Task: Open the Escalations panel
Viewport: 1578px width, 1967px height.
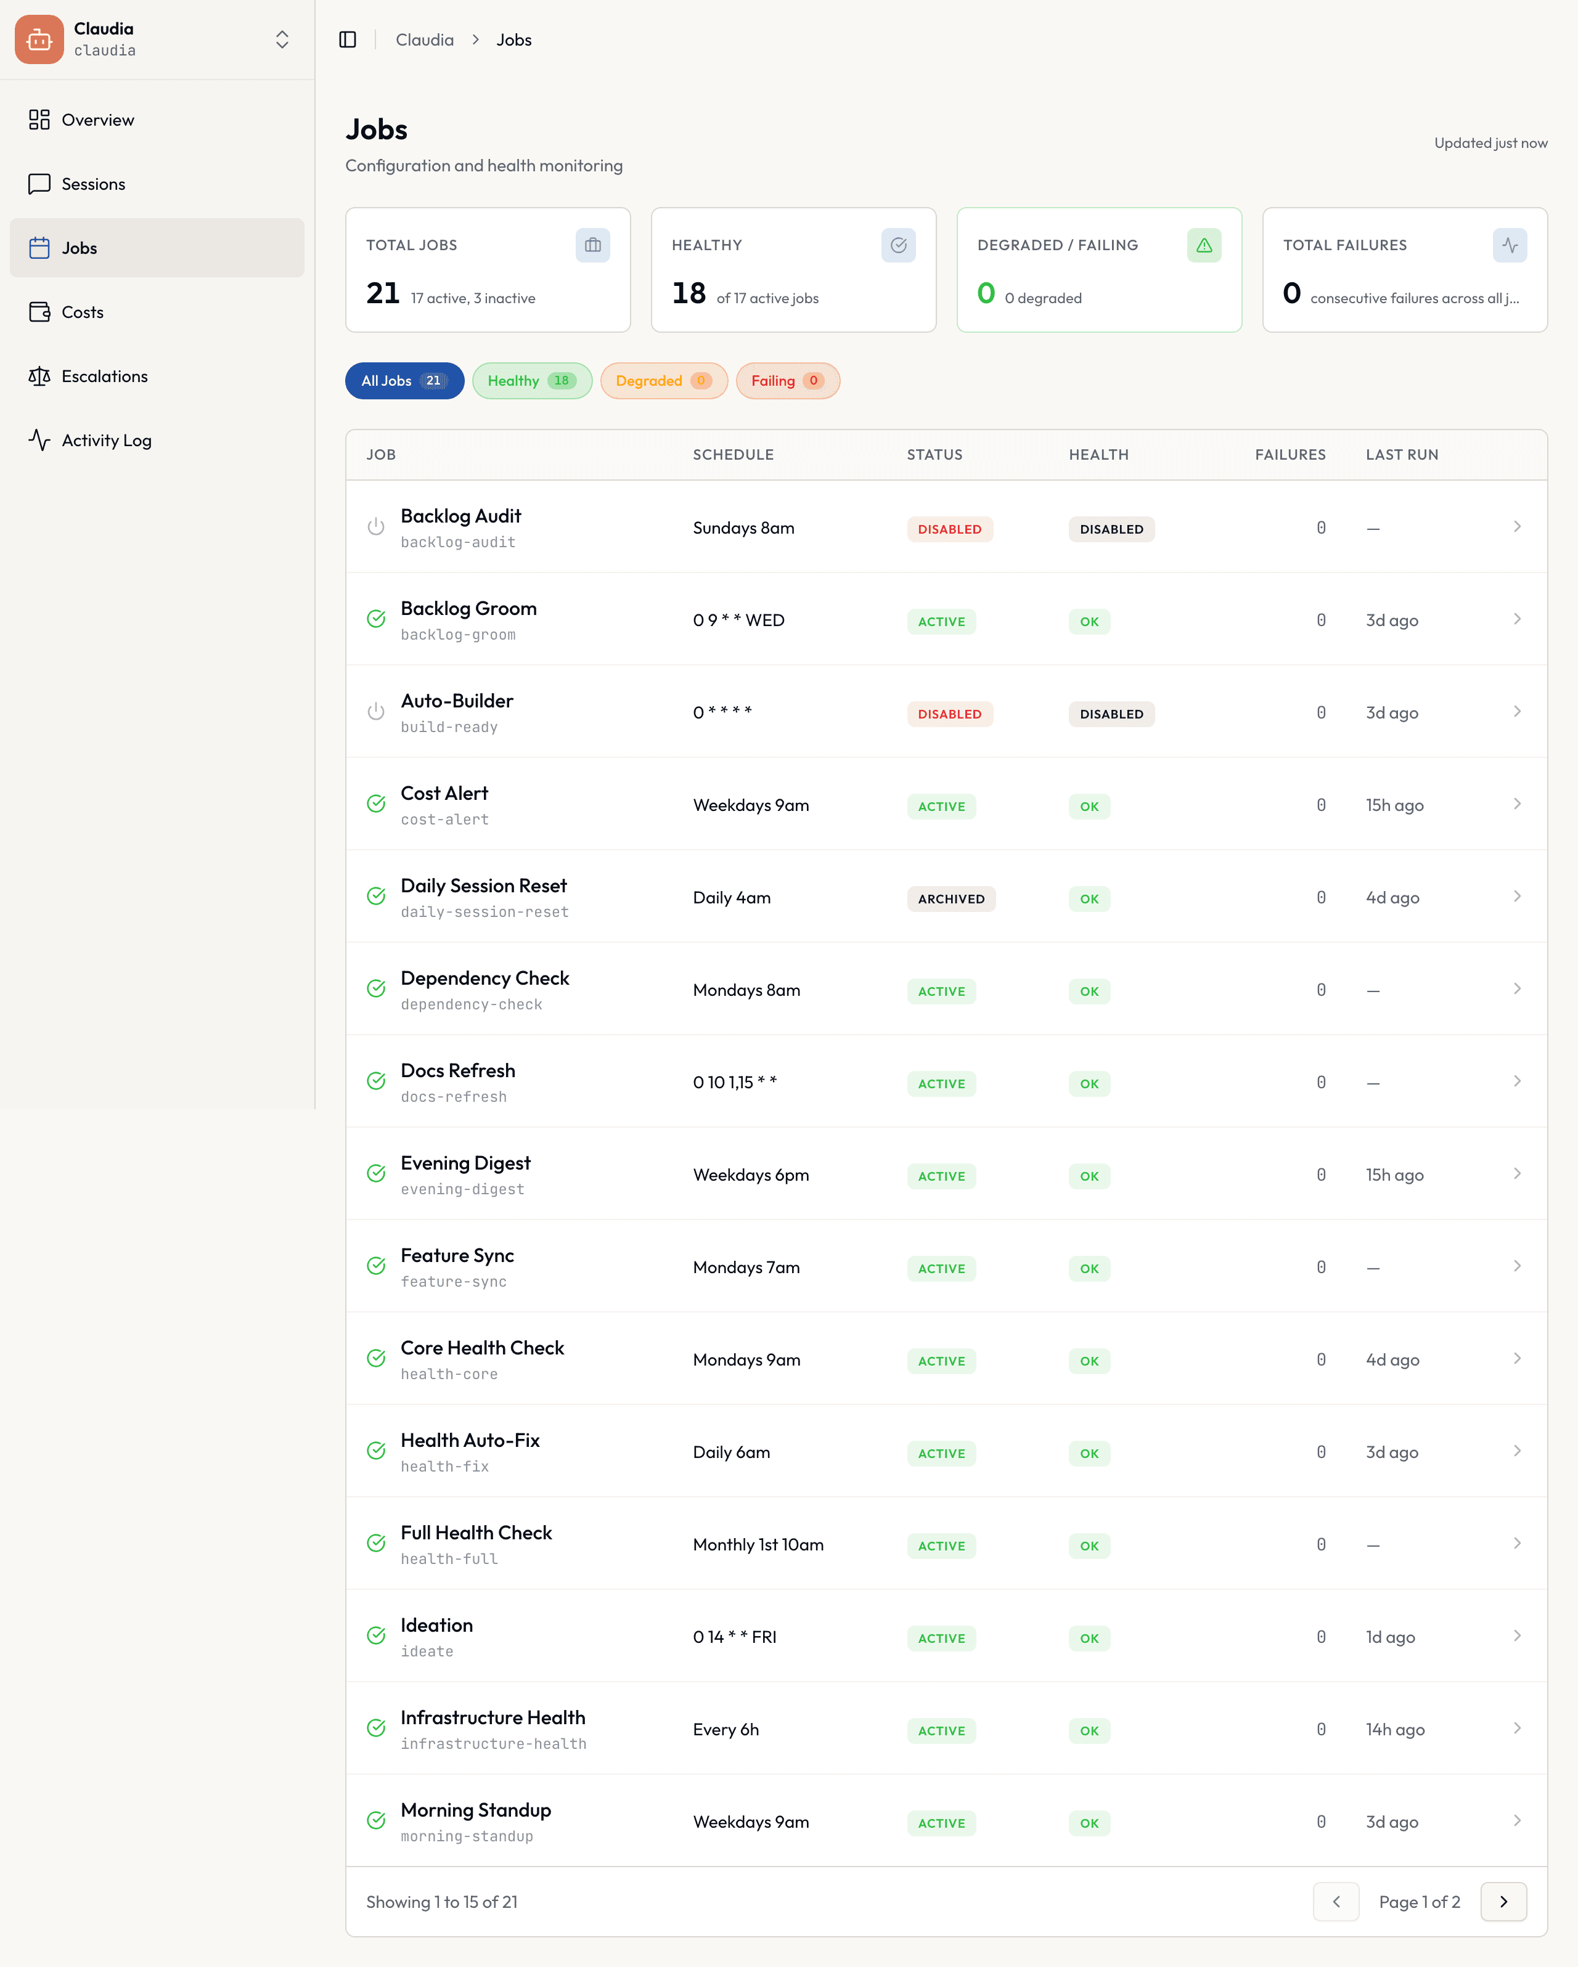Action: click(104, 376)
